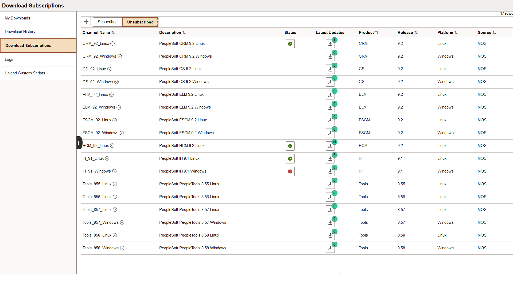Click the download icon for HCM_92_Linux
513x288 pixels.
tap(330, 146)
